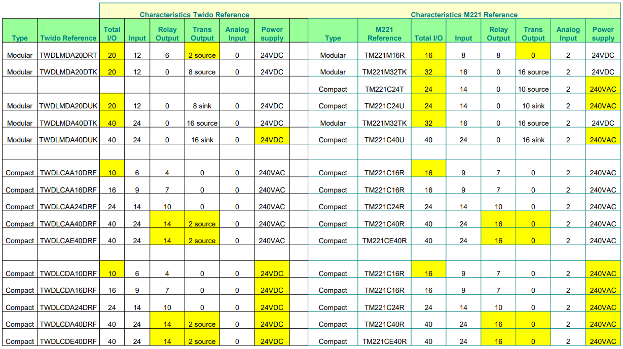Click the 'Characteristics Twido Reference' heading
Screen dimensions: 623x349
[x=195, y=15]
